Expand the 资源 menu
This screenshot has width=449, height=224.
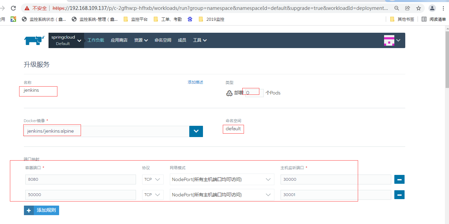click(141, 40)
